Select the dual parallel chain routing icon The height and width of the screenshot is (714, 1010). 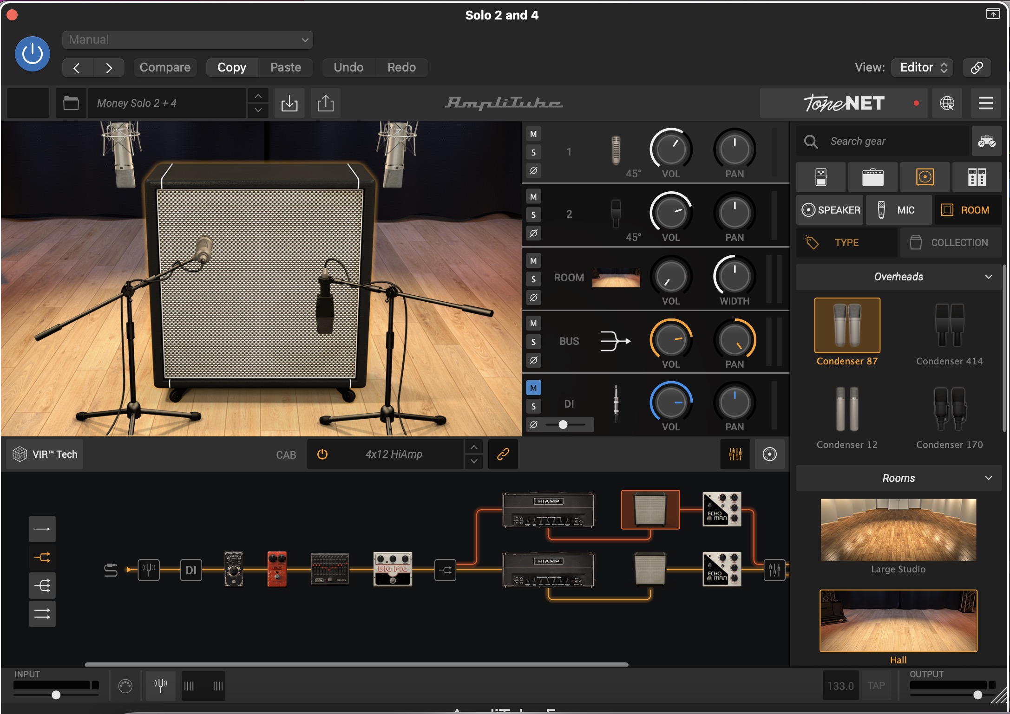point(42,614)
